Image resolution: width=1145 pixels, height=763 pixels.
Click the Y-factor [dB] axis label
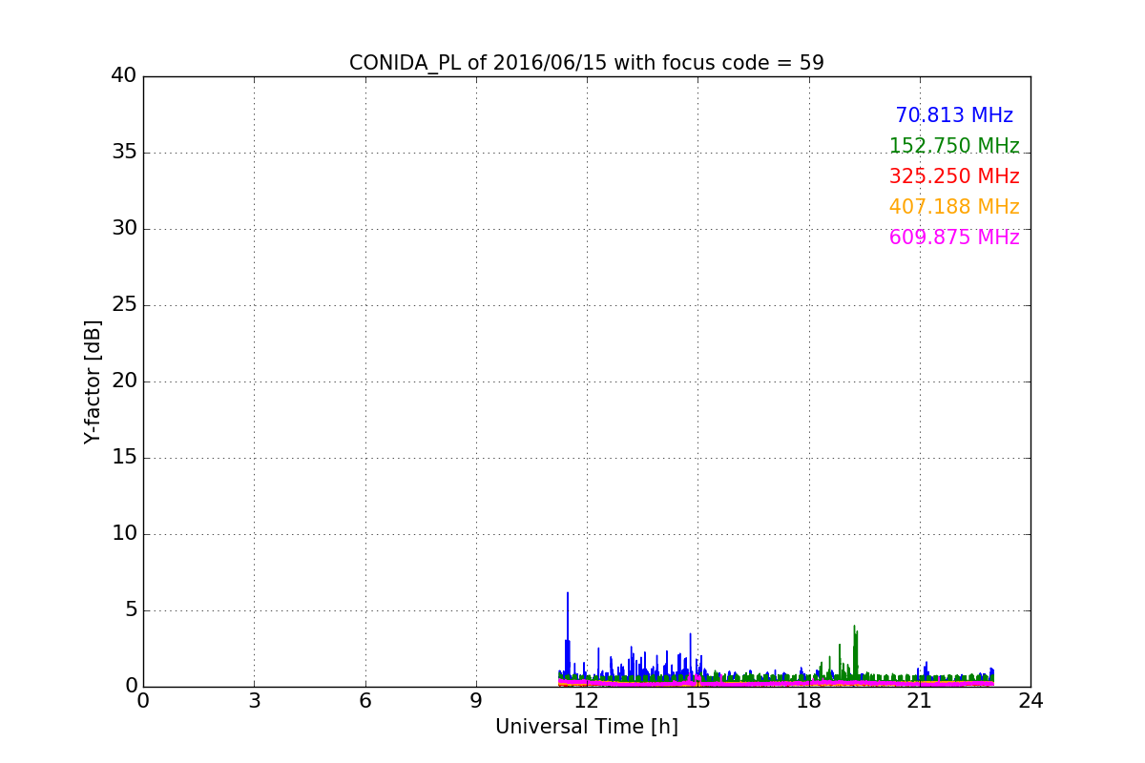click(x=93, y=381)
